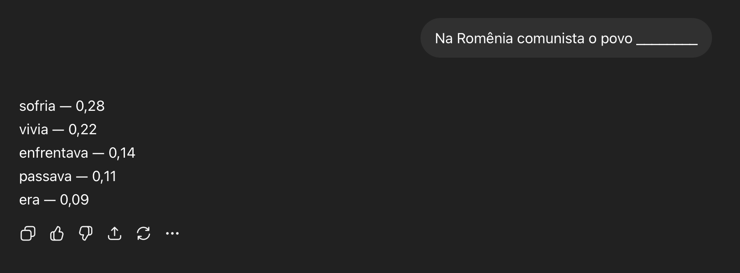740x273 pixels.
Task: Expand more actions via the three-dot menu
Action: point(173,233)
